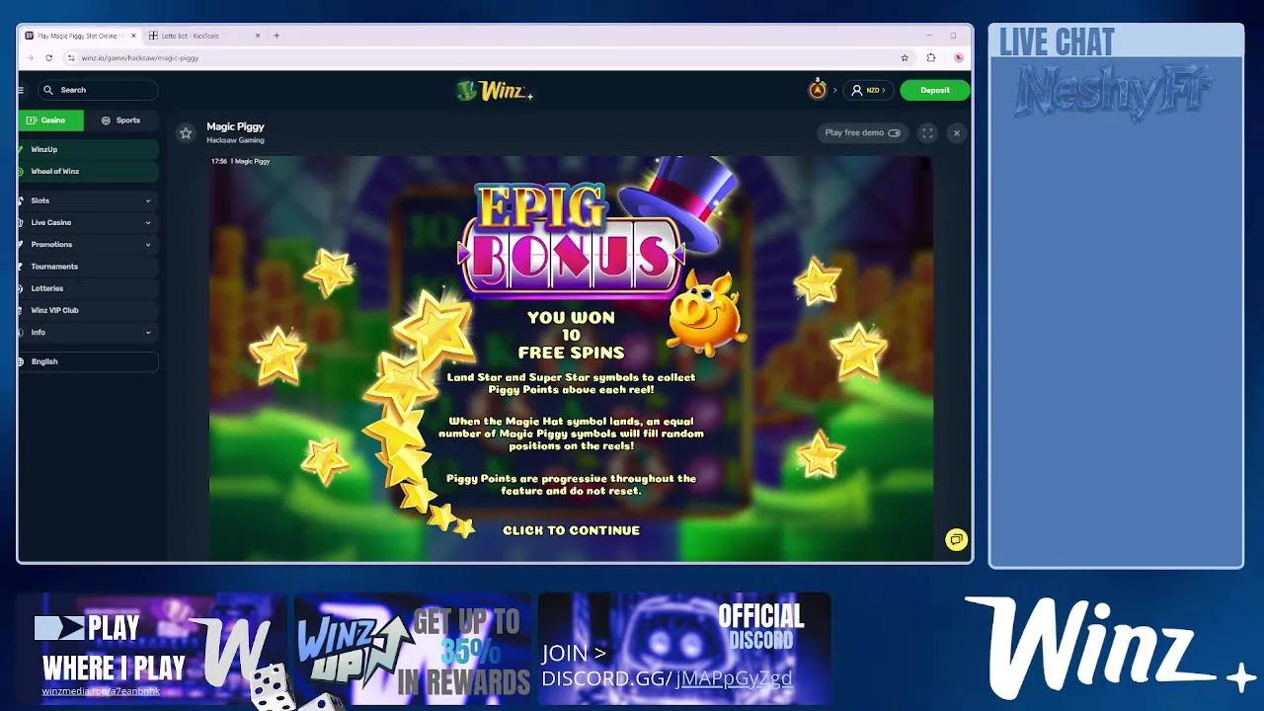Screen dimensions: 1264x711
Task: Open the Winz VIP Club page
Action: click(54, 310)
